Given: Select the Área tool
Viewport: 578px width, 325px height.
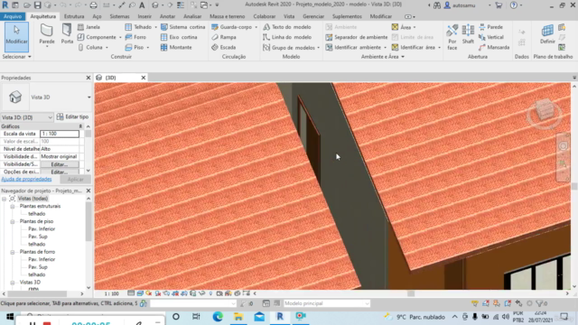Looking at the screenshot, I should coord(401,27).
